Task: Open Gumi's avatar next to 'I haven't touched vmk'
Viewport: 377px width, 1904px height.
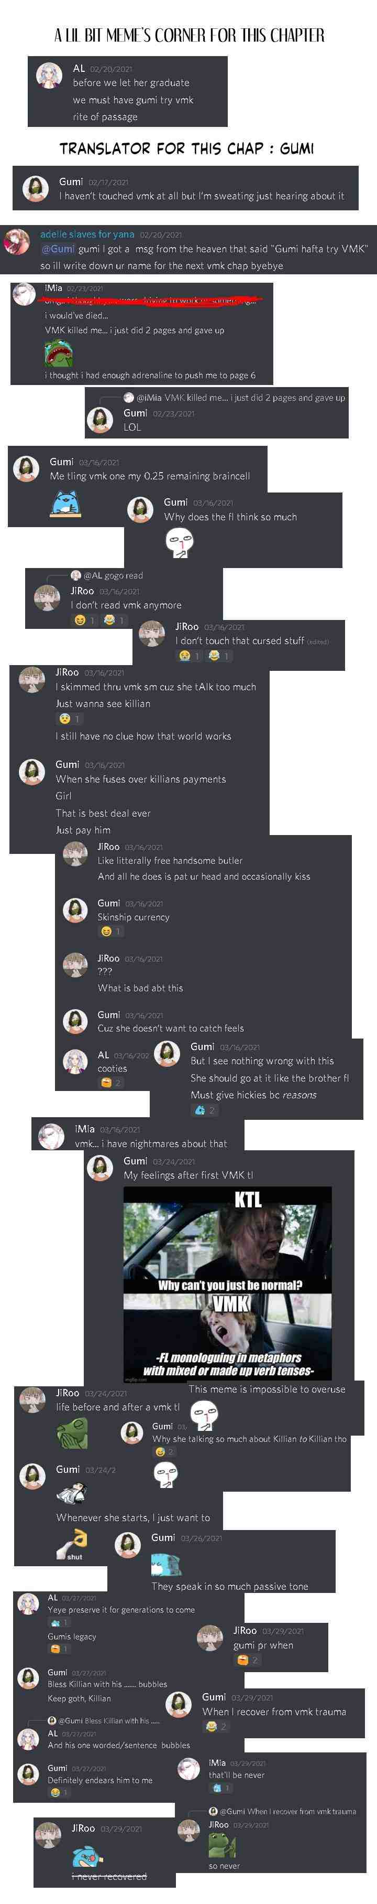Action: tap(36, 188)
